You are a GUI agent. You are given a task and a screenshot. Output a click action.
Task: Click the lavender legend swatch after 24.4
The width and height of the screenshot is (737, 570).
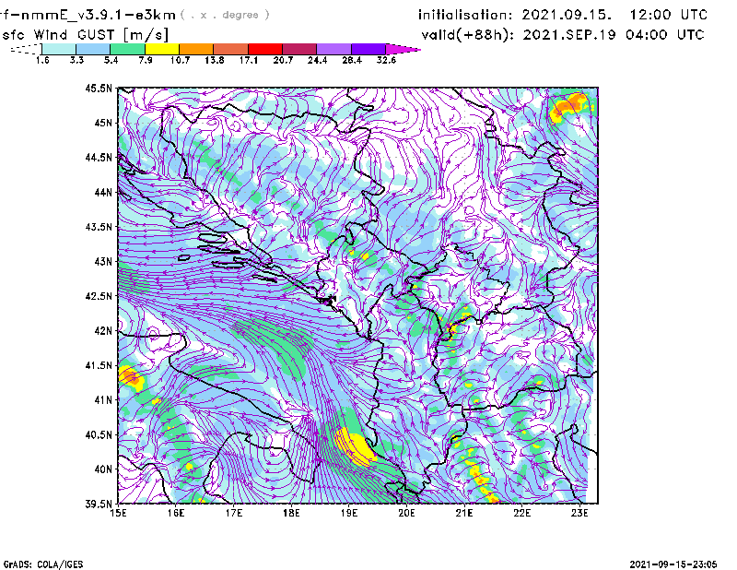[334, 49]
